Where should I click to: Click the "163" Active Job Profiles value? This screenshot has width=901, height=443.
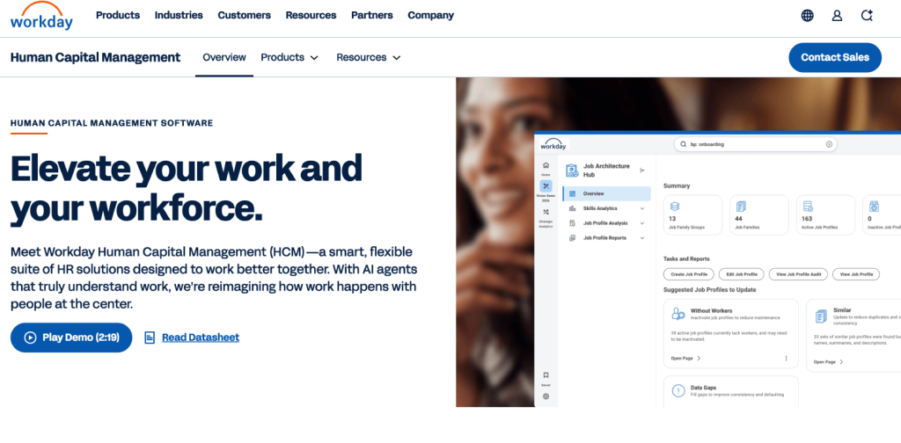[x=807, y=219]
